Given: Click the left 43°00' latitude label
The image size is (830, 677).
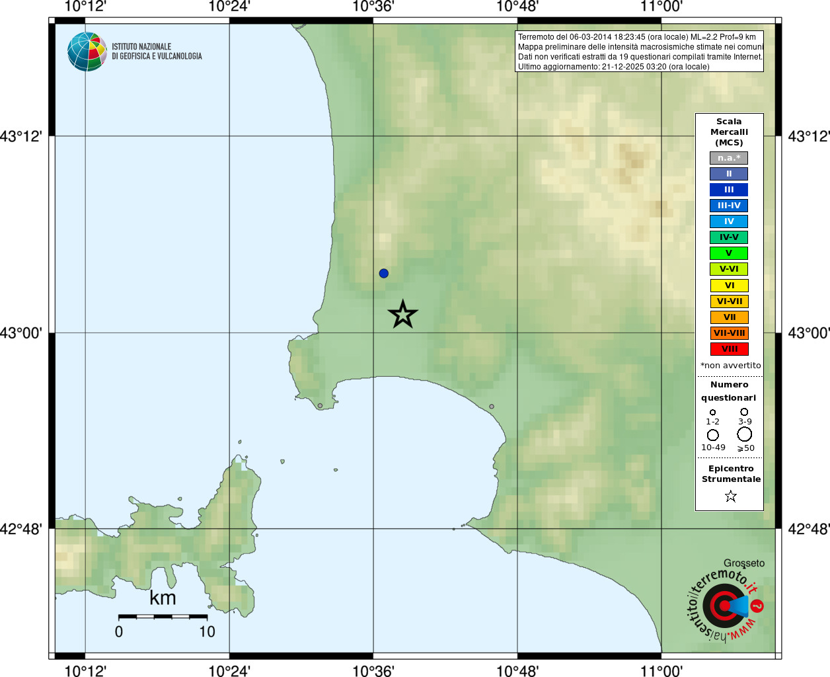Looking at the screenshot, I should click(x=21, y=333).
